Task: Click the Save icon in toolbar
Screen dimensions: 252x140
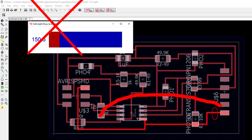Action: pyautogui.click(x=8, y=10)
